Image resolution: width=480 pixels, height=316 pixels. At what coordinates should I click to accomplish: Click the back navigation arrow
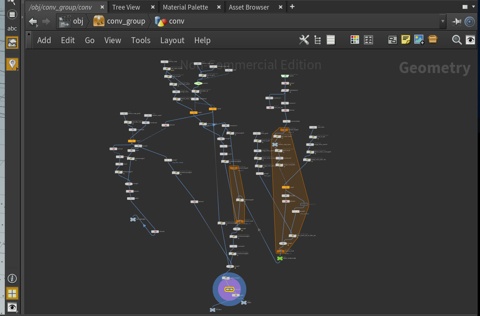pos(33,21)
